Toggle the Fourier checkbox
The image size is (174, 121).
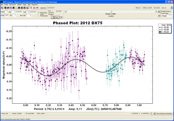click(53, 13)
